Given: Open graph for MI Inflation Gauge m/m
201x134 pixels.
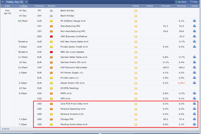Looking at the screenshot, I should coord(194,21).
